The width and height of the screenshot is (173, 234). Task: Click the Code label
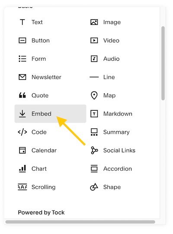click(x=39, y=132)
